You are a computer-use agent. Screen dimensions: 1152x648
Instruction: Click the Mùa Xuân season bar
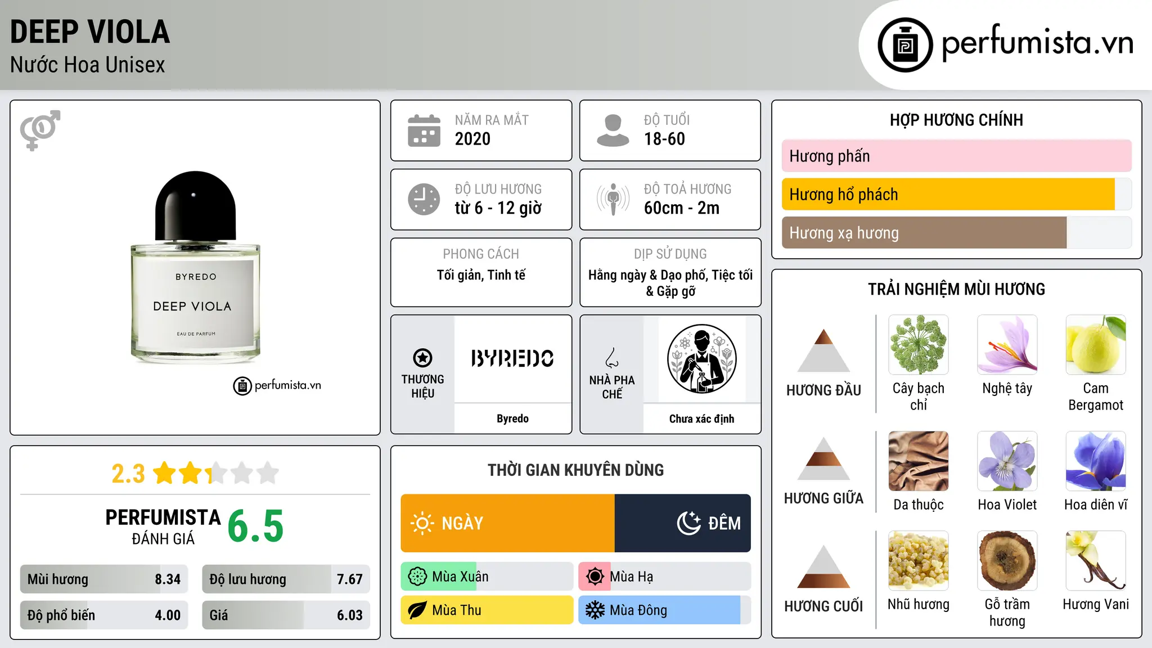pyautogui.click(x=487, y=577)
